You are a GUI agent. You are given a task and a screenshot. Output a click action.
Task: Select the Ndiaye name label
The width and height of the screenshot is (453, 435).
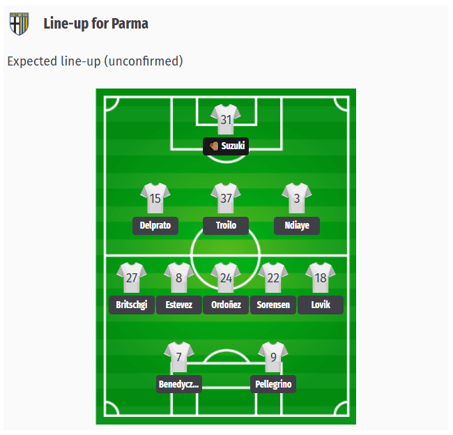pos(297,226)
